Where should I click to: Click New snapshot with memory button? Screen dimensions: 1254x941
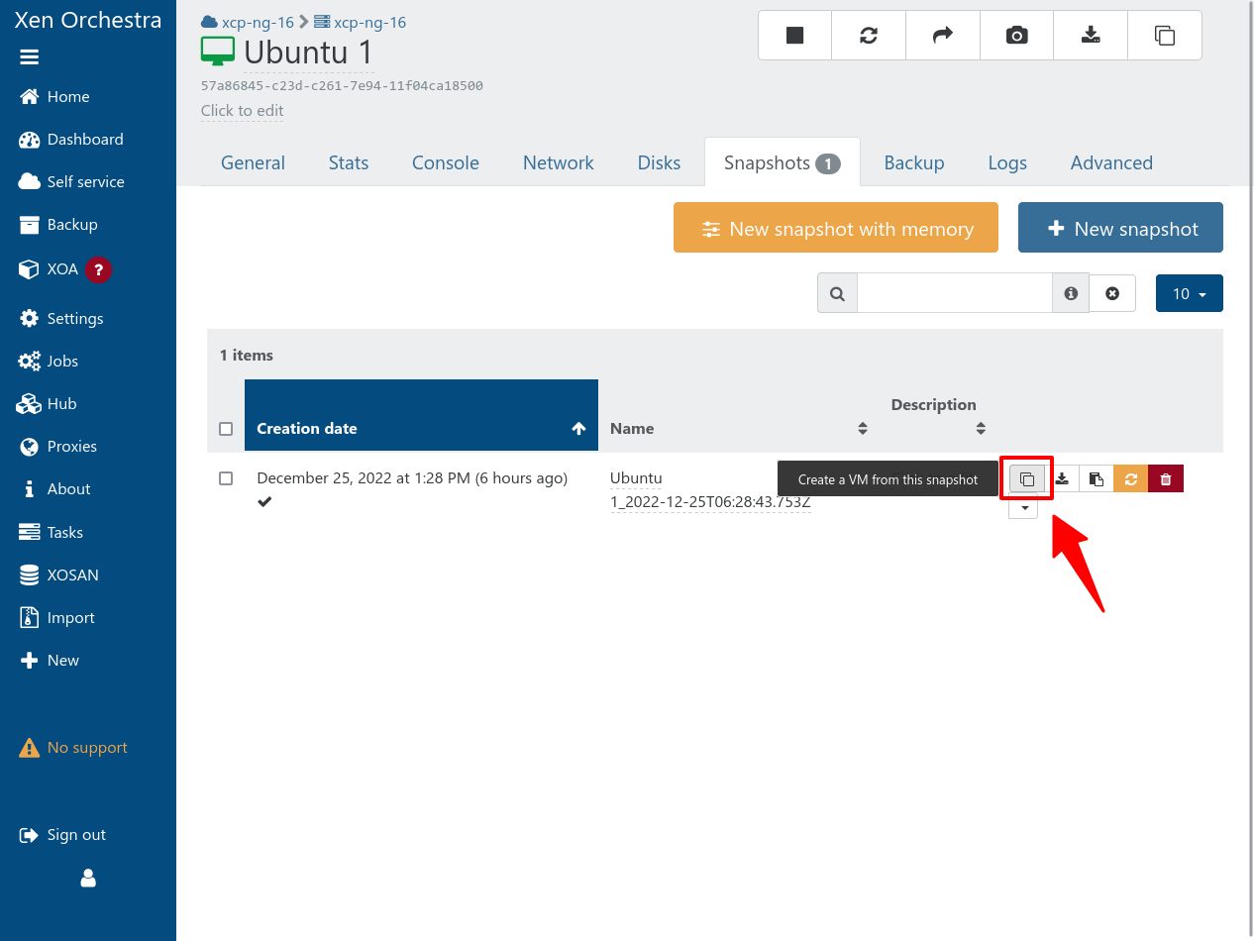[x=837, y=229]
